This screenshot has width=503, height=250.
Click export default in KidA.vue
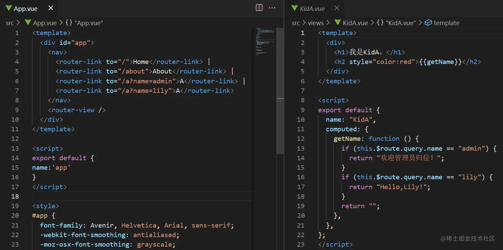(x=345, y=110)
